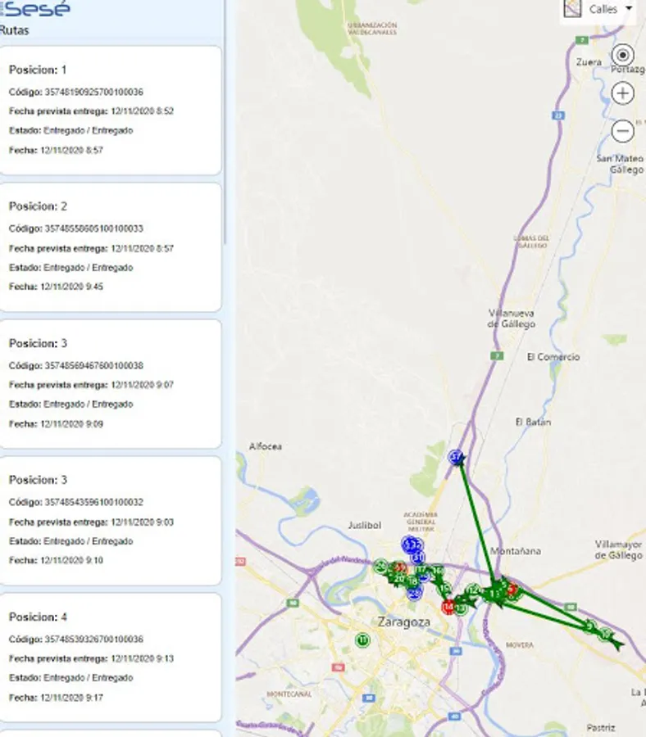Image resolution: width=646 pixels, height=737 pixels.
Task: Click code 3574853932670010036
Action: pos(94,640)
